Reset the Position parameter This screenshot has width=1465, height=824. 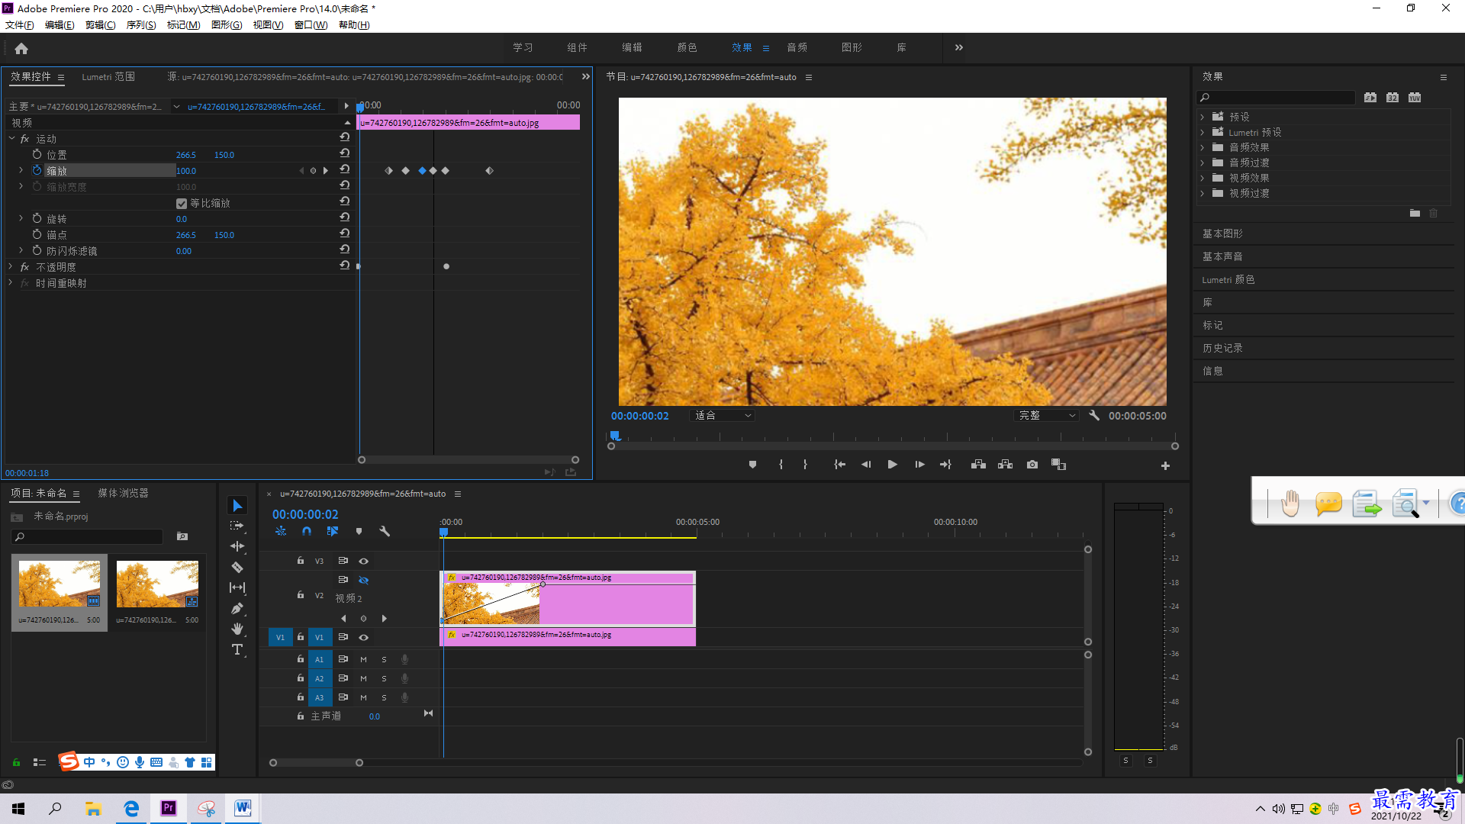pos(345,154)
